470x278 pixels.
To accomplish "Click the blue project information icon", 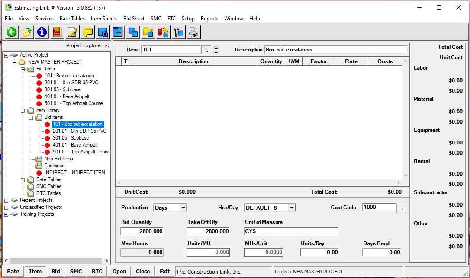I will click(42, 32).
